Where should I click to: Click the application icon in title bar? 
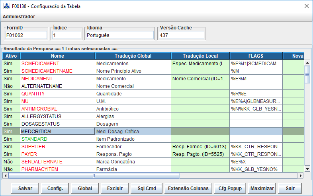(7, 6)
